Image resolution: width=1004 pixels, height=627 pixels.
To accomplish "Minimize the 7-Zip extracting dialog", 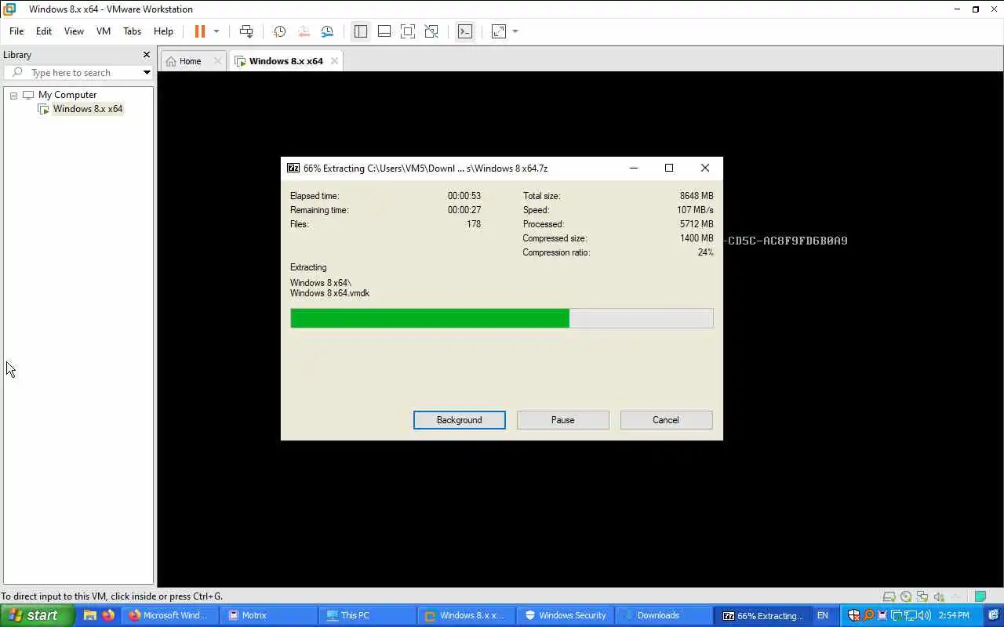I will click(634, 168).
